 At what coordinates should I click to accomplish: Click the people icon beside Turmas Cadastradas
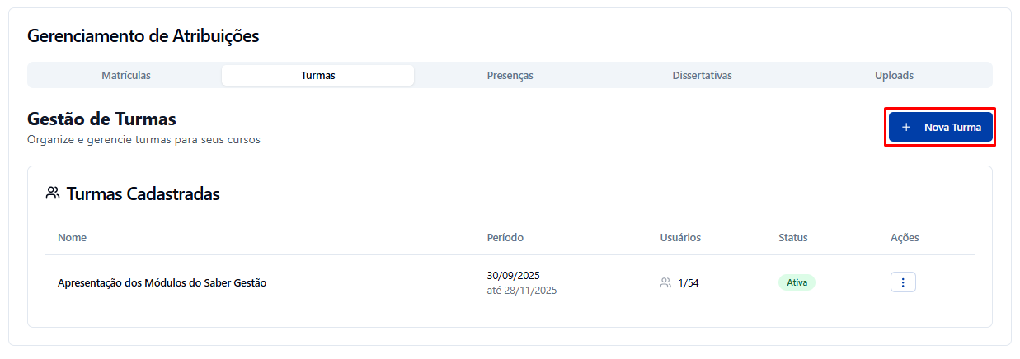pos(53,193)
